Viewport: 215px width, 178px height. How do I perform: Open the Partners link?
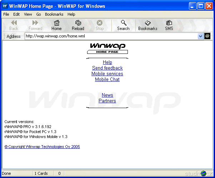[107, 101]
